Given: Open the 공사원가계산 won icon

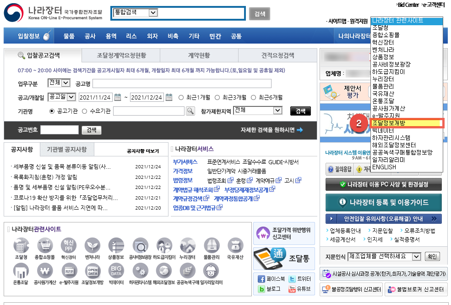Looking at the screenshot, I should coord(45,271).
